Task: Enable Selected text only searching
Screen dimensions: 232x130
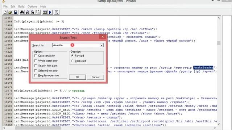Action: (x=36, y=71)
